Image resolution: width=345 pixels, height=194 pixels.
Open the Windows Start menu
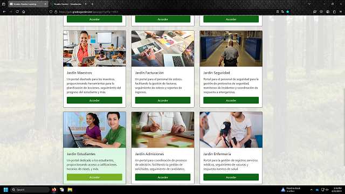[x=6, y=190]
